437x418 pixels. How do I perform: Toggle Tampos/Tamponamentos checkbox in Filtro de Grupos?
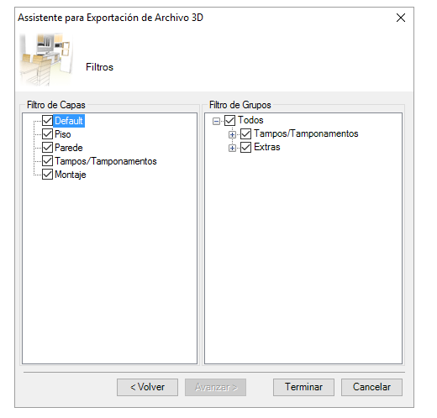[245, 134]
